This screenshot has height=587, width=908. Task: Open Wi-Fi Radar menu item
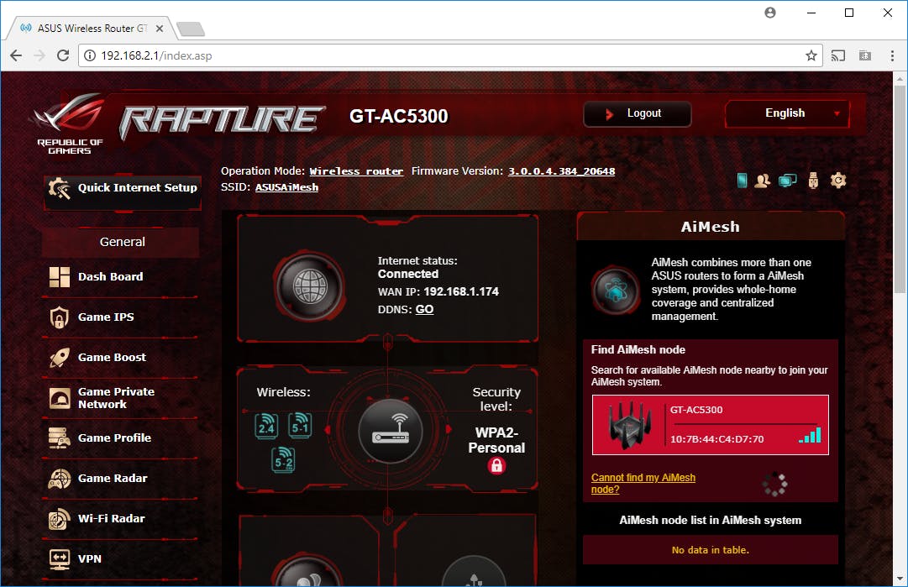pos(111,519)
